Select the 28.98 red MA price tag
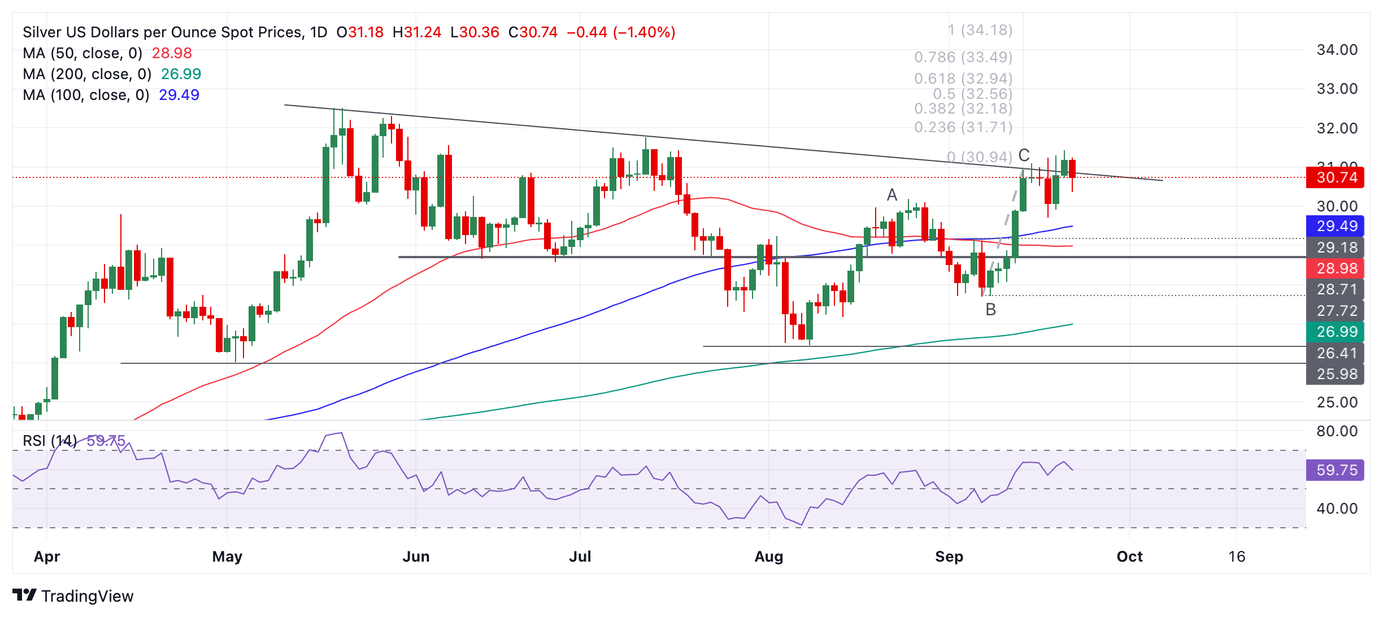 (1335, 268)
